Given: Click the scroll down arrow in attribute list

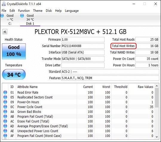Looking at the screenshot, I should (157, 137).
